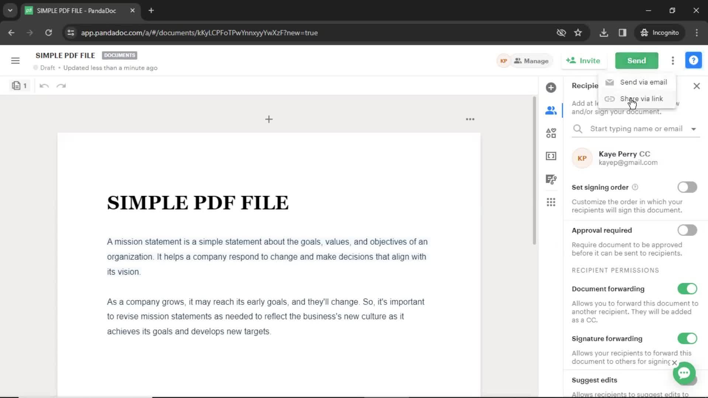Click the Recipients panel icon
708x398 pixels.
point(551,110)
